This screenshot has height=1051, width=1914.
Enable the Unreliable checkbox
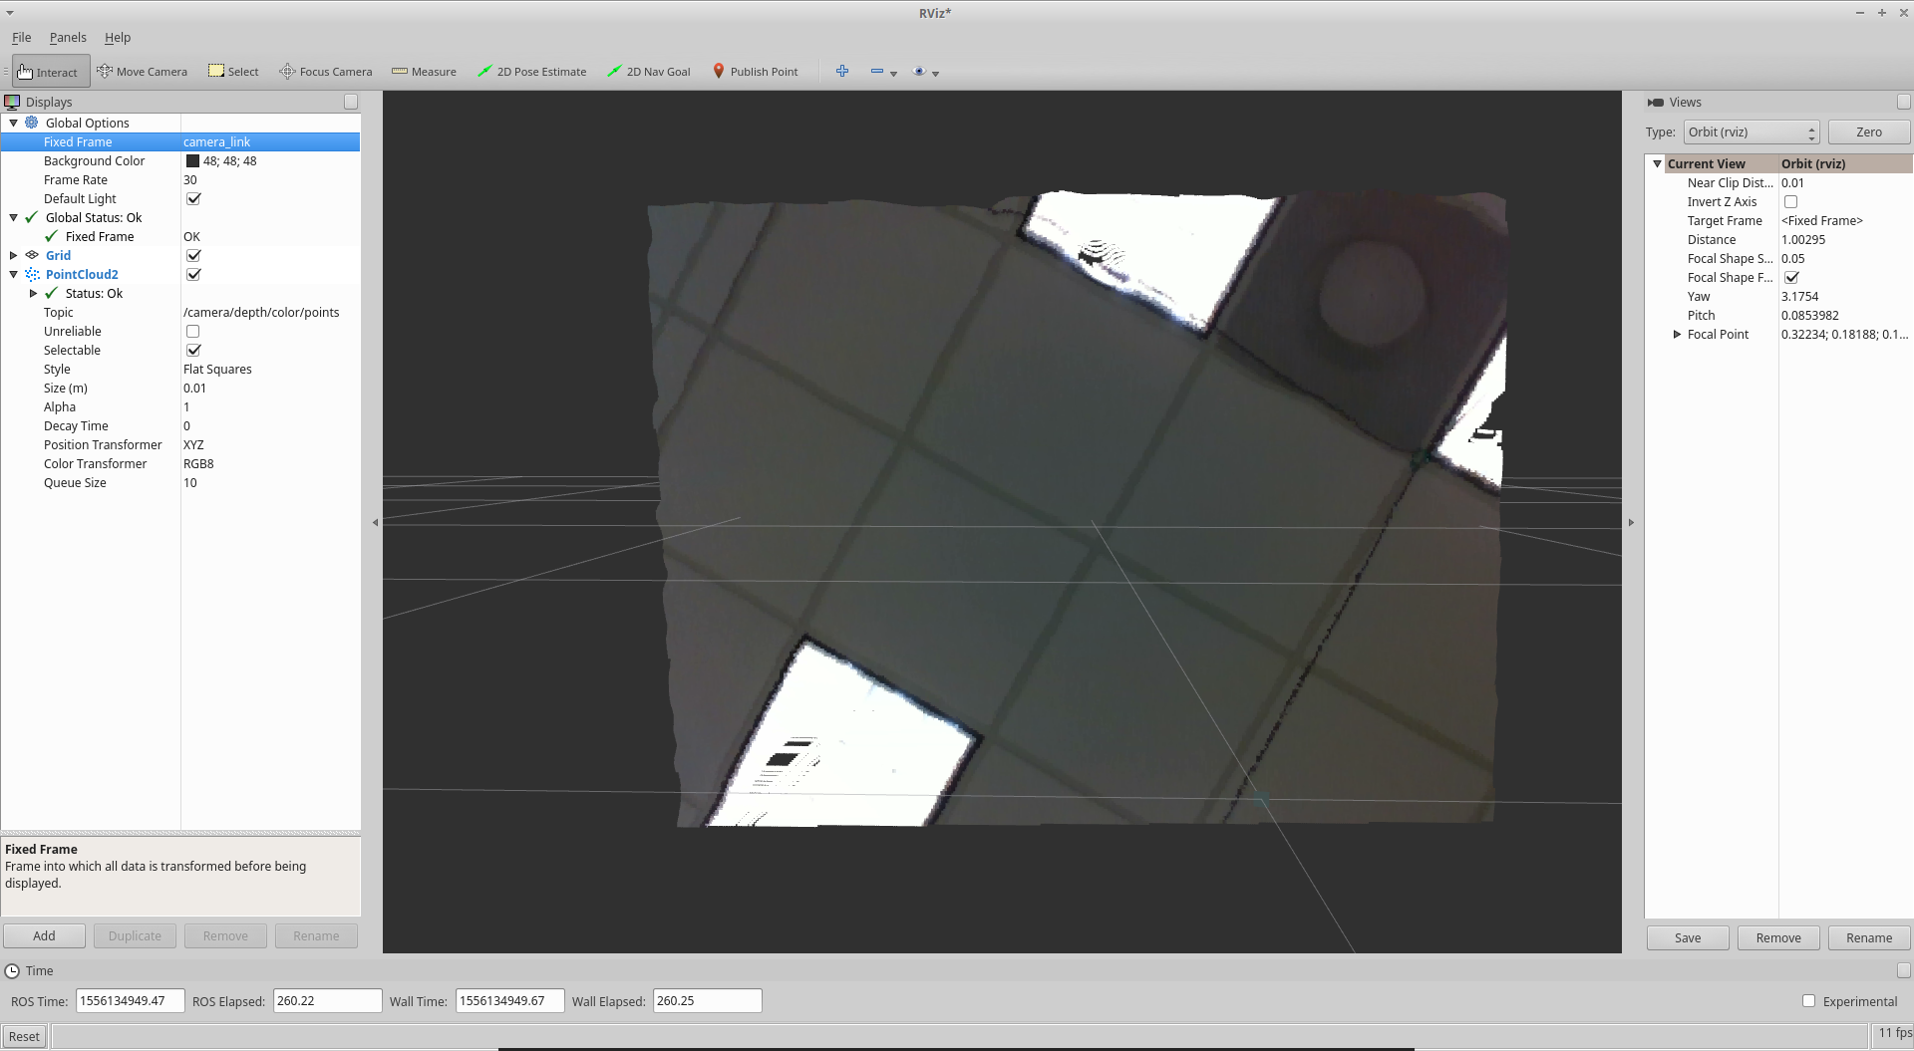[193, 331]
